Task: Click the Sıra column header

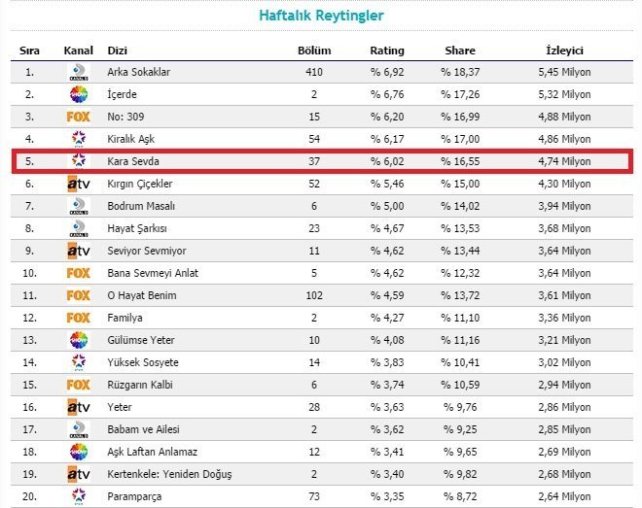Action: [x=29, y=51]
